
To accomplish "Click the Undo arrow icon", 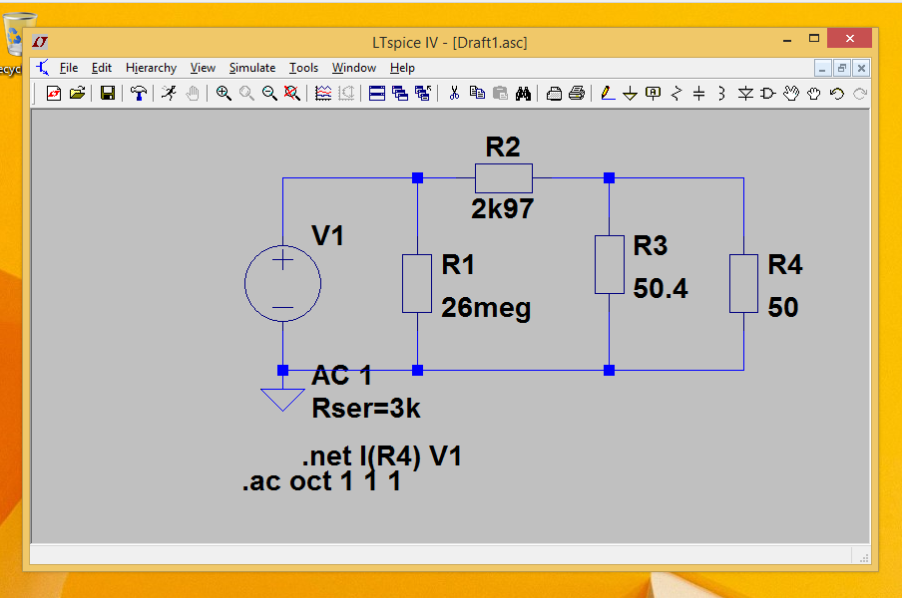I will [x=836, y=93].
